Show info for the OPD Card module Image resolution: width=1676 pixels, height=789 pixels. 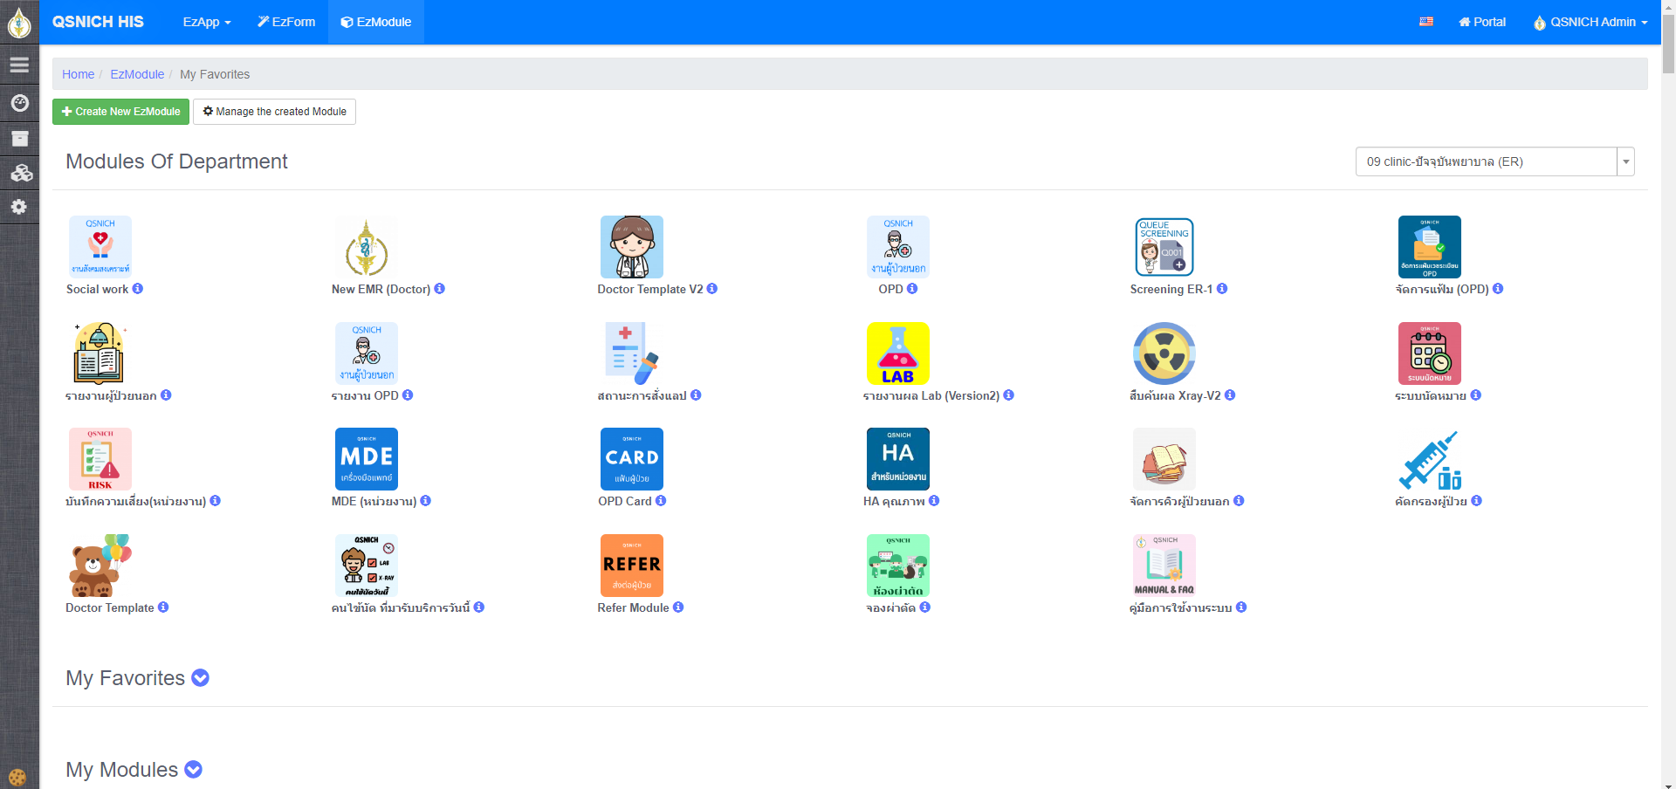pos(661,501)
